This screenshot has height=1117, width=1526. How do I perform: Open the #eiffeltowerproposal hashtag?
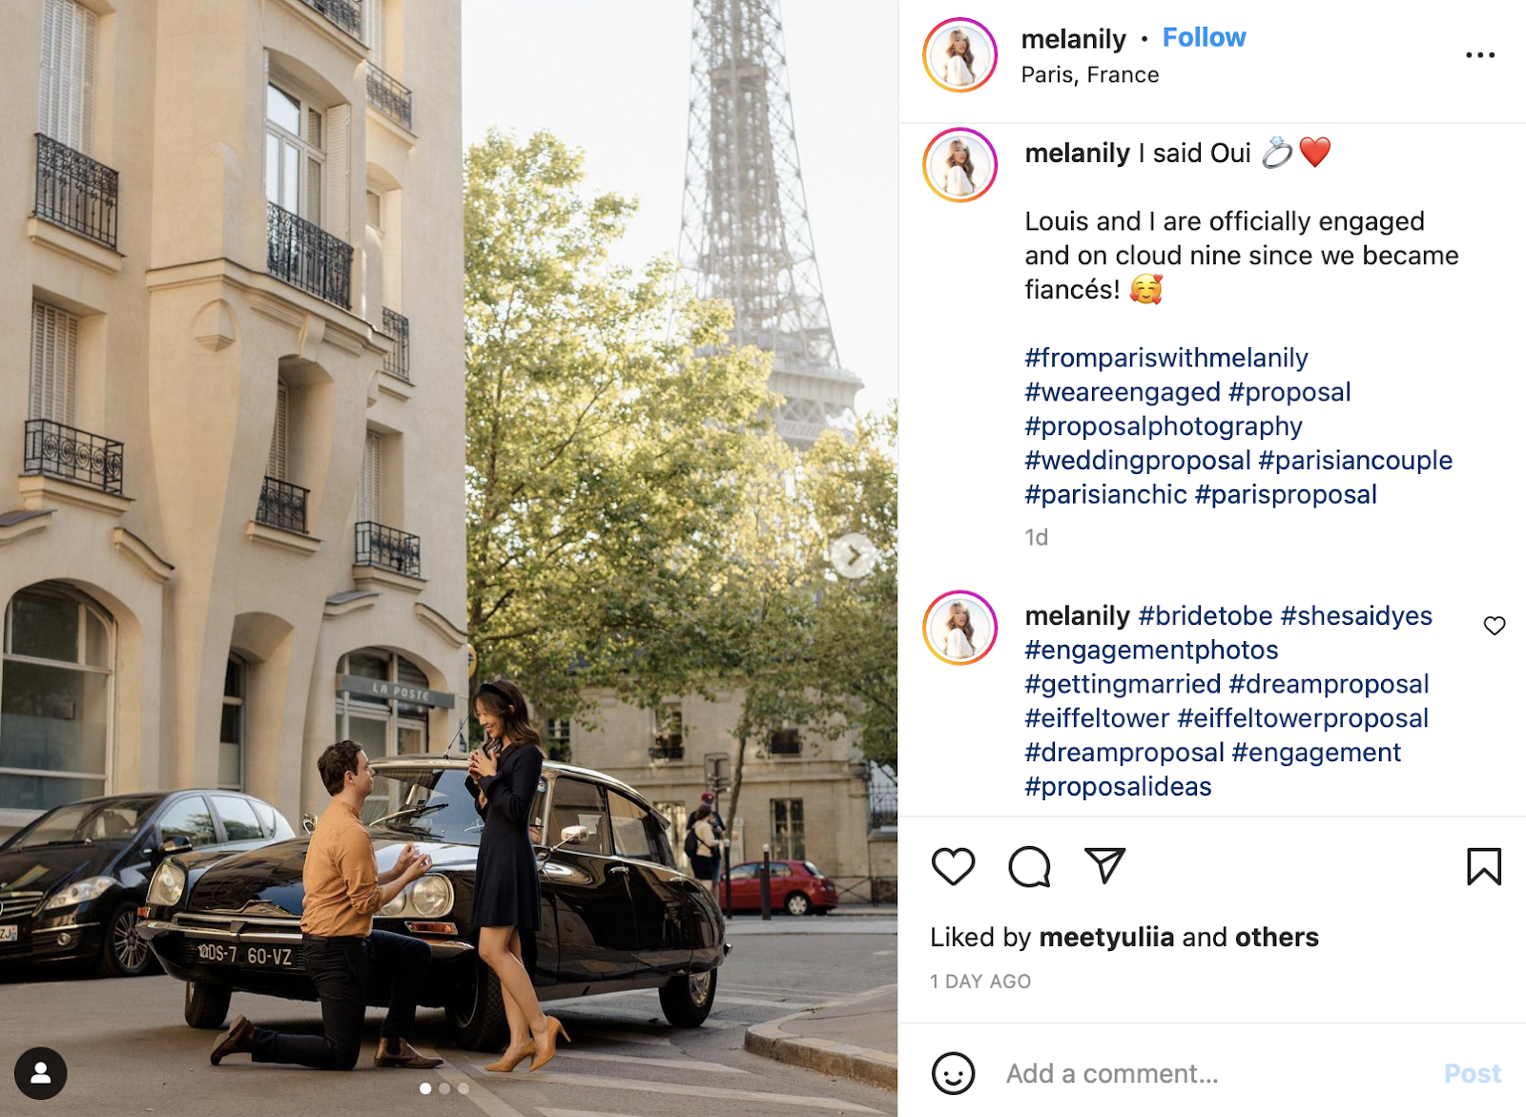click(x=1303, y=718)
